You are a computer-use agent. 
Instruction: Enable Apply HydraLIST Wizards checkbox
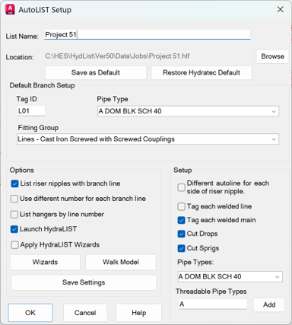click(14, 245)
